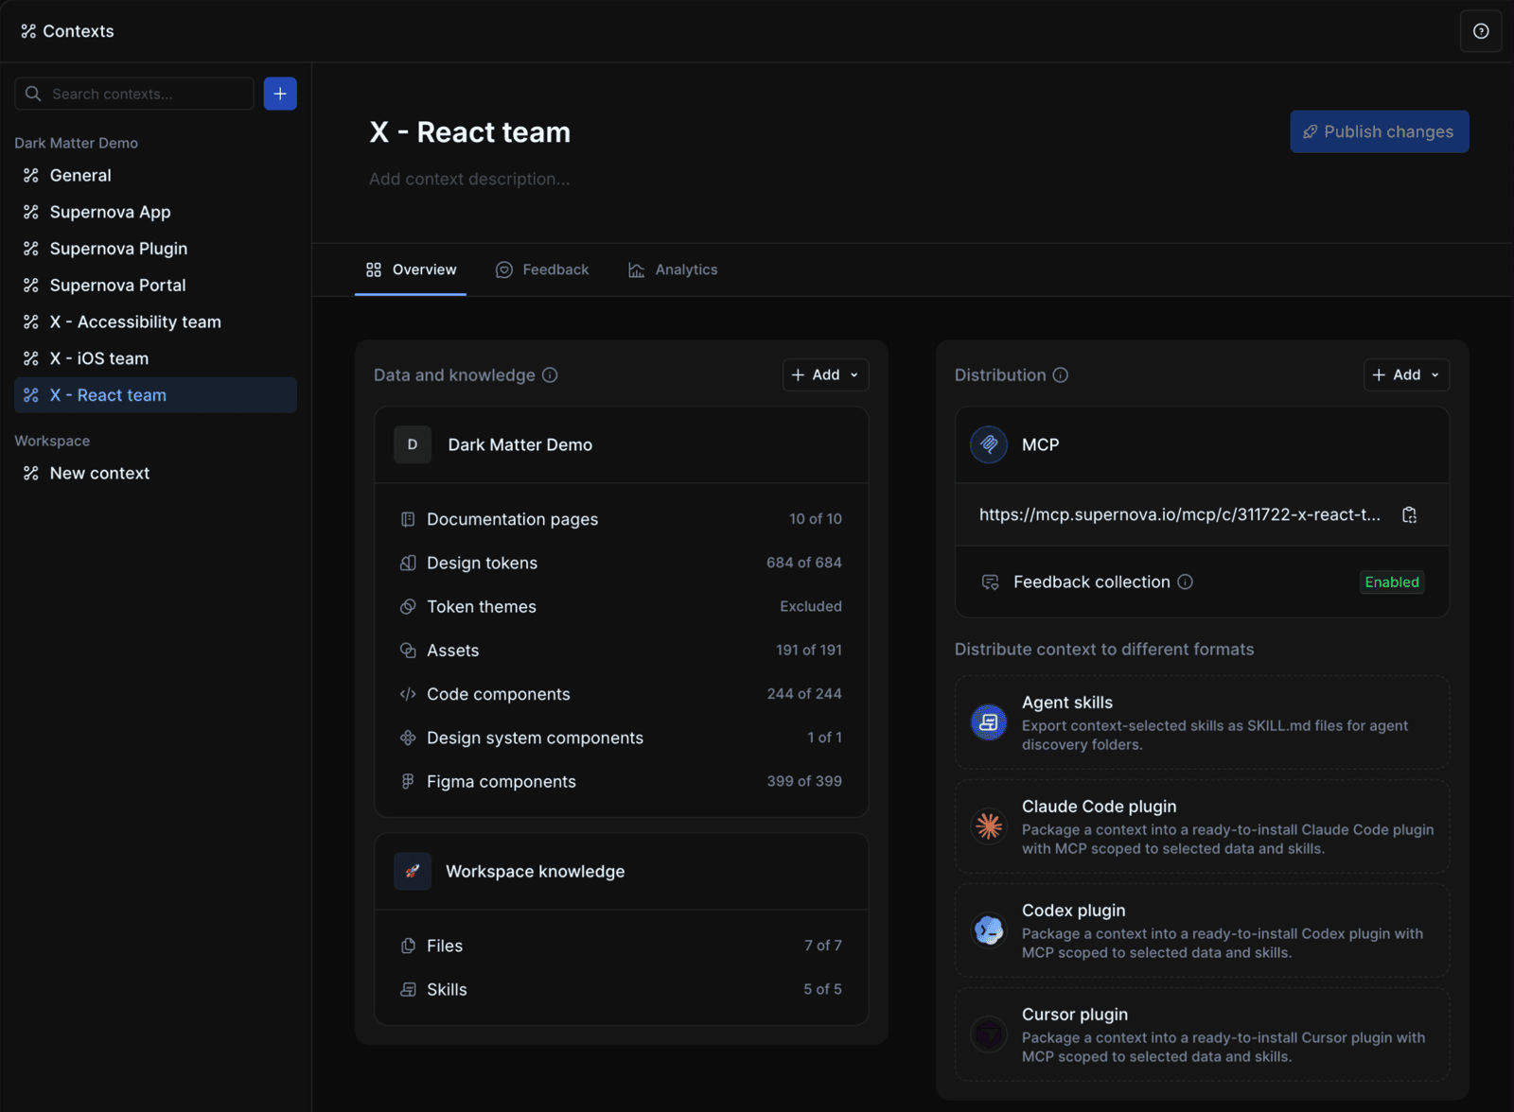
Task: Click the Cursor plugin icon
Action: click(x=989, y=1034)
